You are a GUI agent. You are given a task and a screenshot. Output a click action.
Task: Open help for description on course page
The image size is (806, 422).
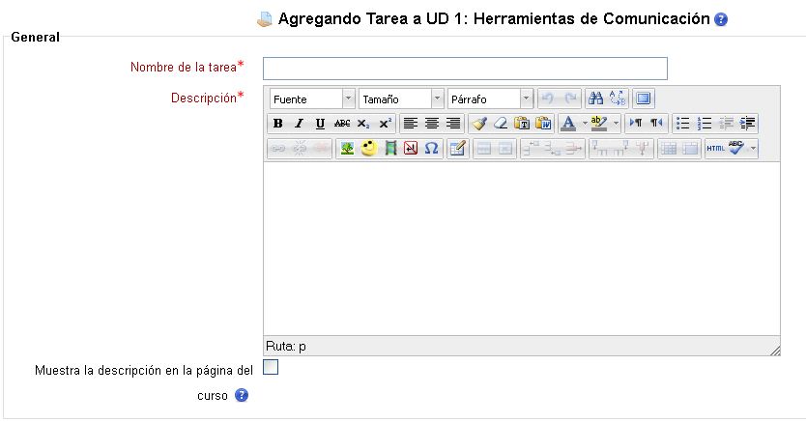pos(242,395)
